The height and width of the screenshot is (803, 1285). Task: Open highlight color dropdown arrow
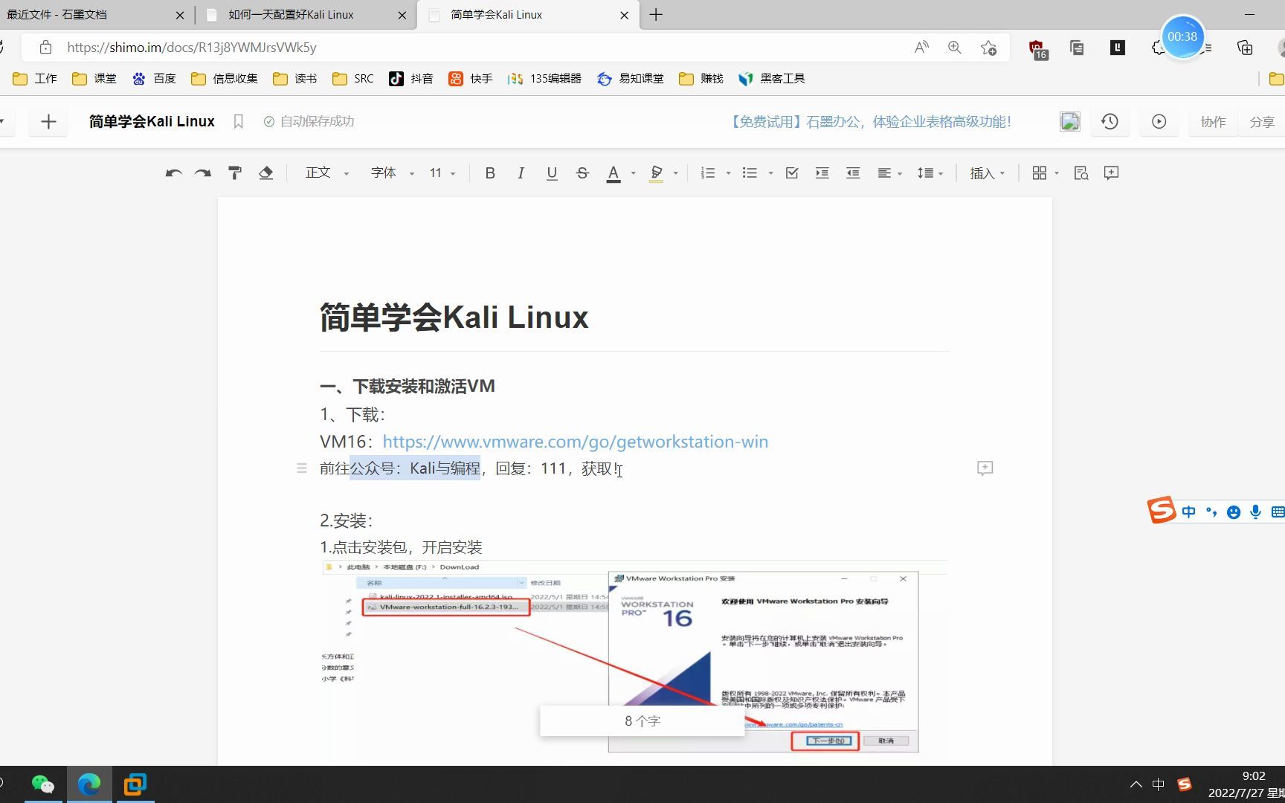(675, 174)
